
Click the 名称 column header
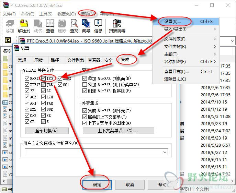coord(7,51)
